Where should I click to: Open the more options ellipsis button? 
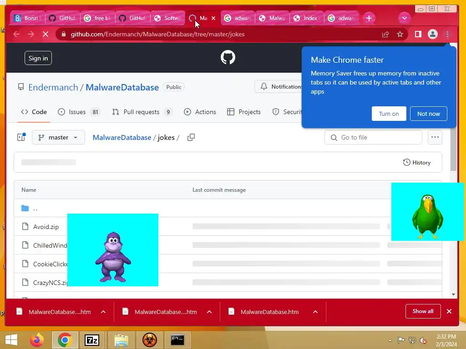[x=435, y=137]
